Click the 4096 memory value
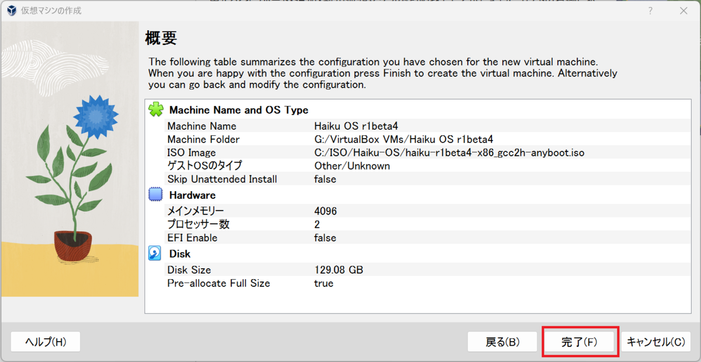Viewport: 701px width, 362px height. coord(325,211)
